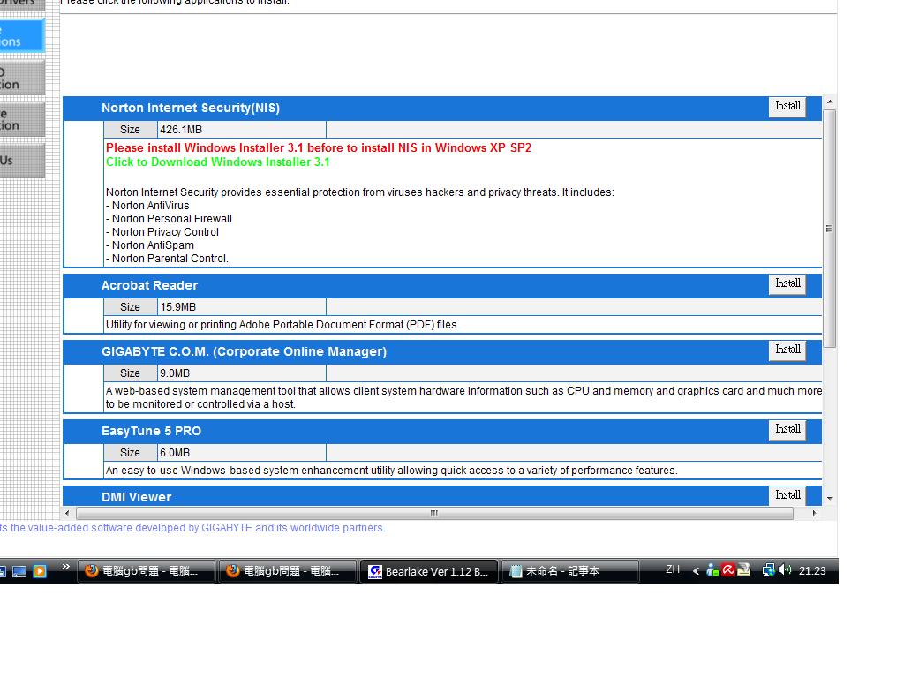Click the EasyTune description text
904x678 pixels.
391,471
